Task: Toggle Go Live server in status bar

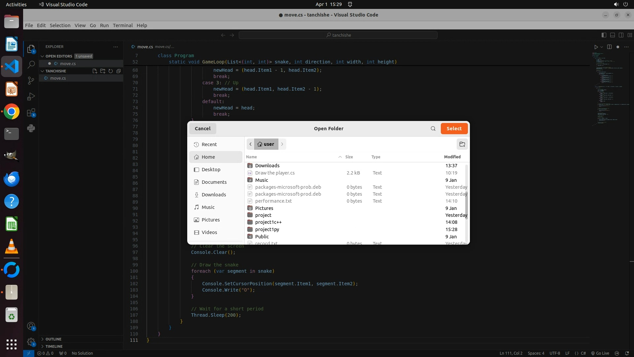Action: click(600, 353)
